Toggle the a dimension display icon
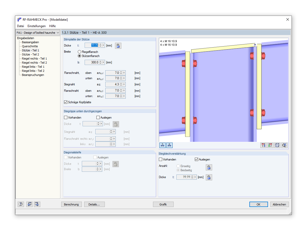The image size is (306, 230). pos(169,145)
